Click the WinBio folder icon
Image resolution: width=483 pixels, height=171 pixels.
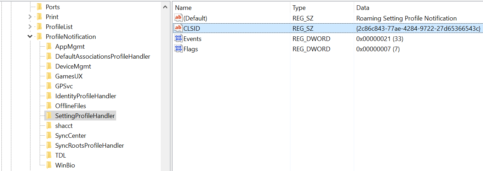[49, 165]
